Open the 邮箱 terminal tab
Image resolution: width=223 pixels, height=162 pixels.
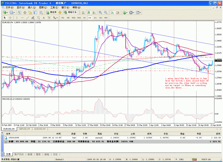(x=47, y=154)
